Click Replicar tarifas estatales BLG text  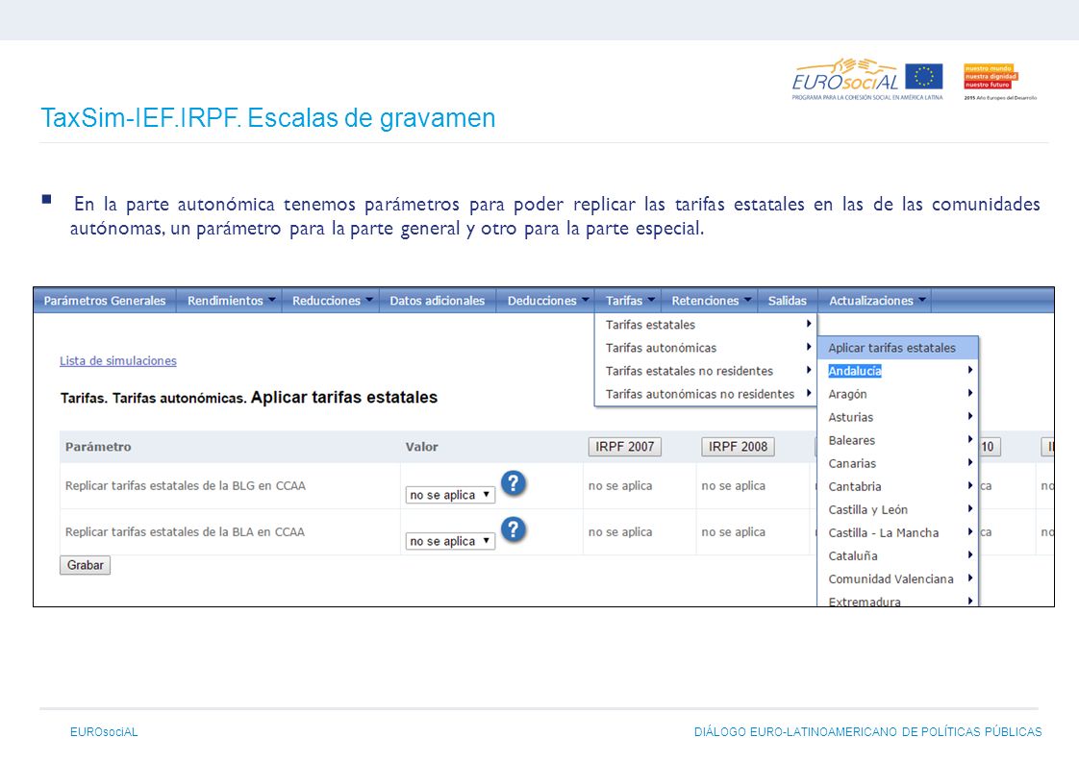click(185, 485)
